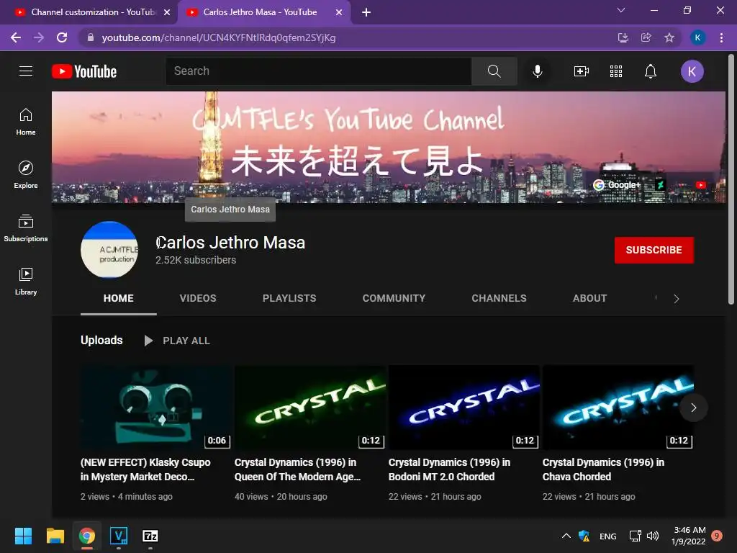Viewport: 737px width, 553px height.
Task: Open the tab search chevron in Chrome
Action: pos(621,10)
